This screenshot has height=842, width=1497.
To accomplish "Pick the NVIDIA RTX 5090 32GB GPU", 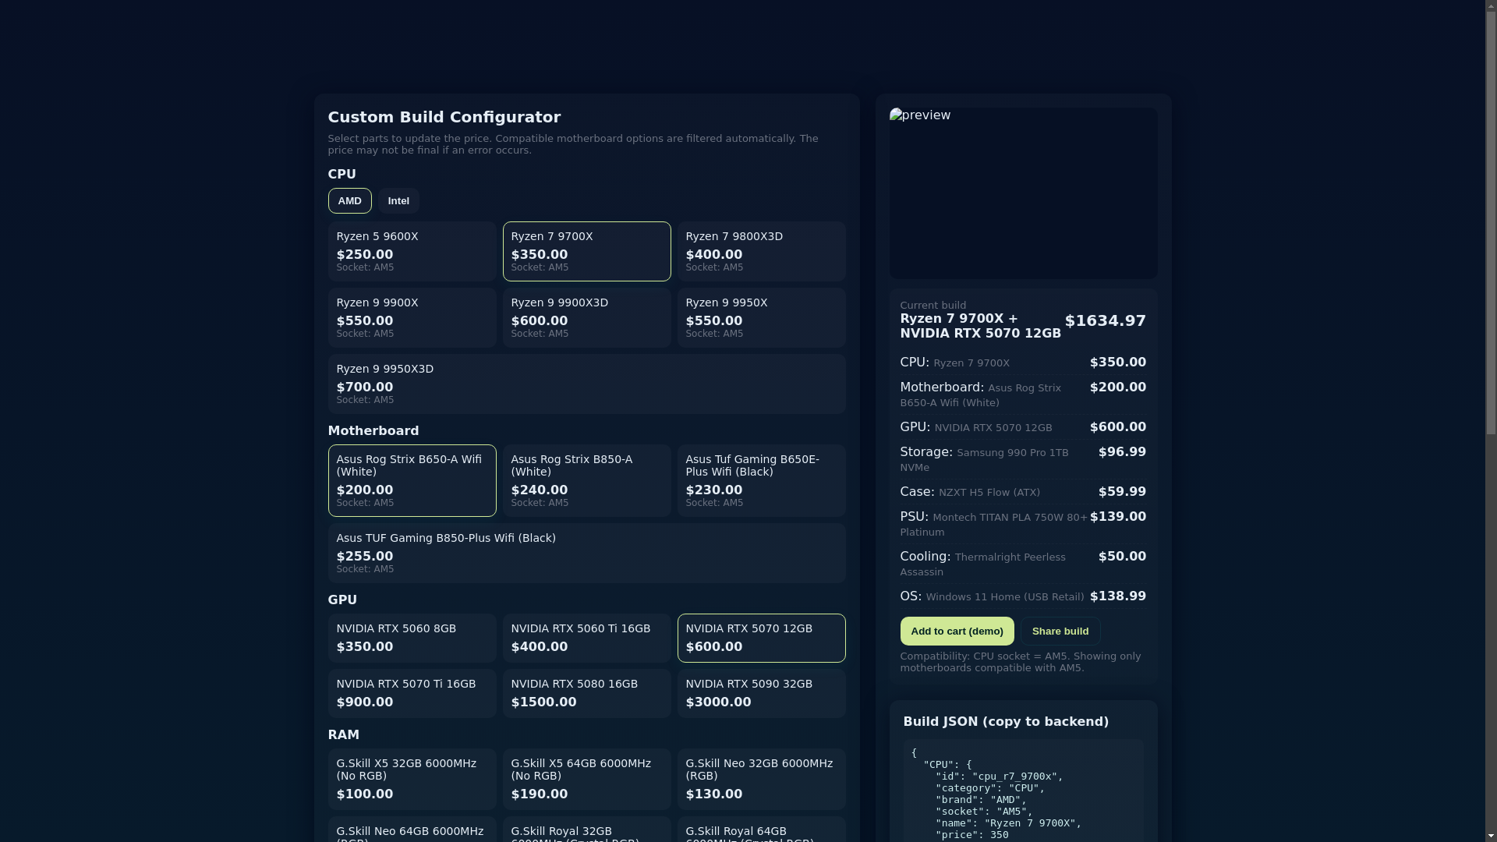I will 761,694.
